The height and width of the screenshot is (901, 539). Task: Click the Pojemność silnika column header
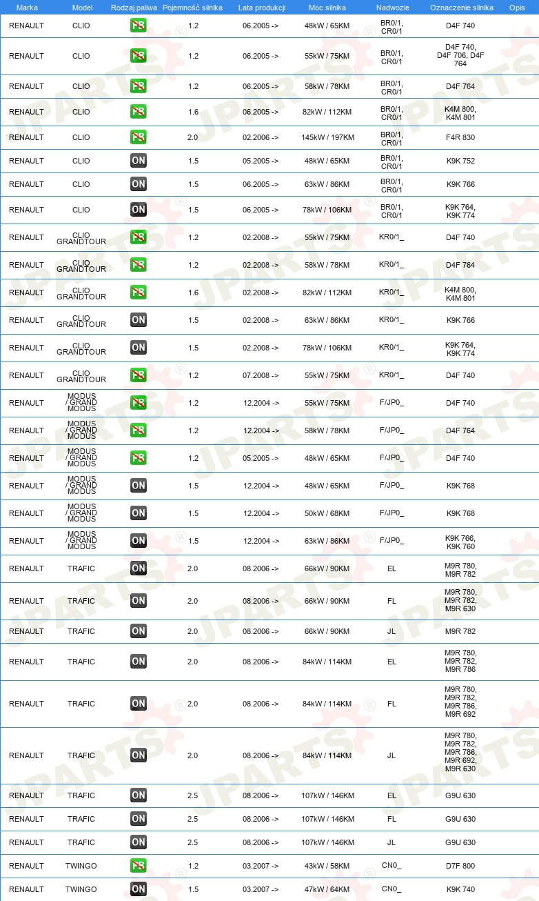193,8
